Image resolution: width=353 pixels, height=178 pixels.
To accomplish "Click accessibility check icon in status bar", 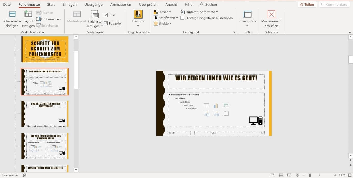I will (24, 175).
